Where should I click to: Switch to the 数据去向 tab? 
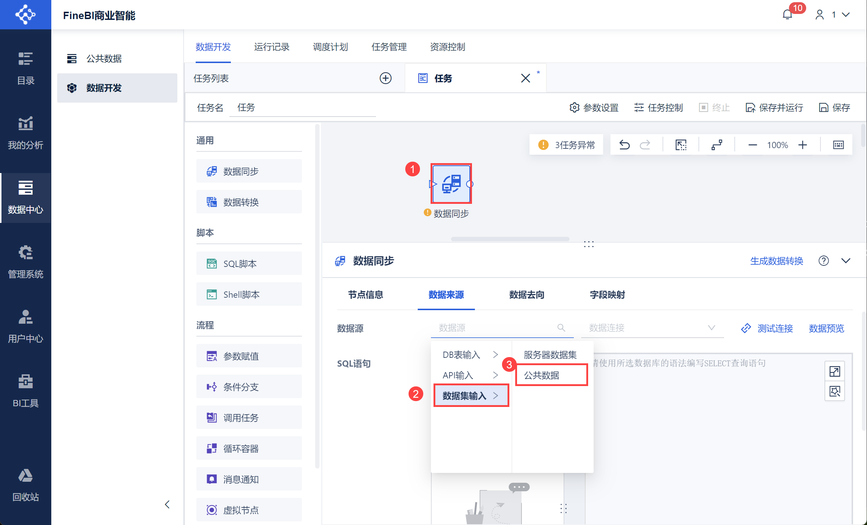(x=527, y=295)
